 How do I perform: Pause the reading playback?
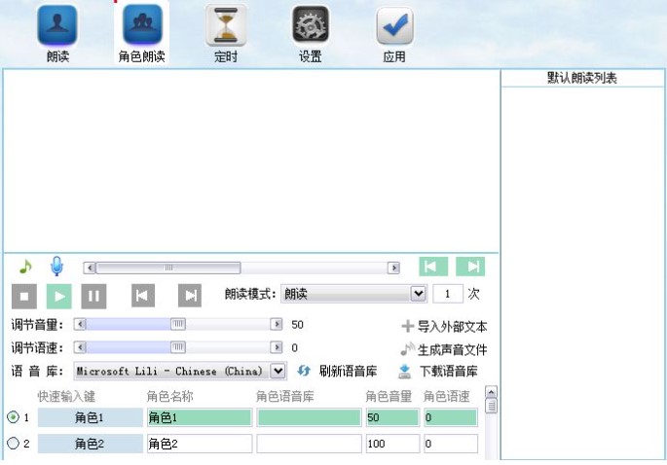(x=93, y=296)
